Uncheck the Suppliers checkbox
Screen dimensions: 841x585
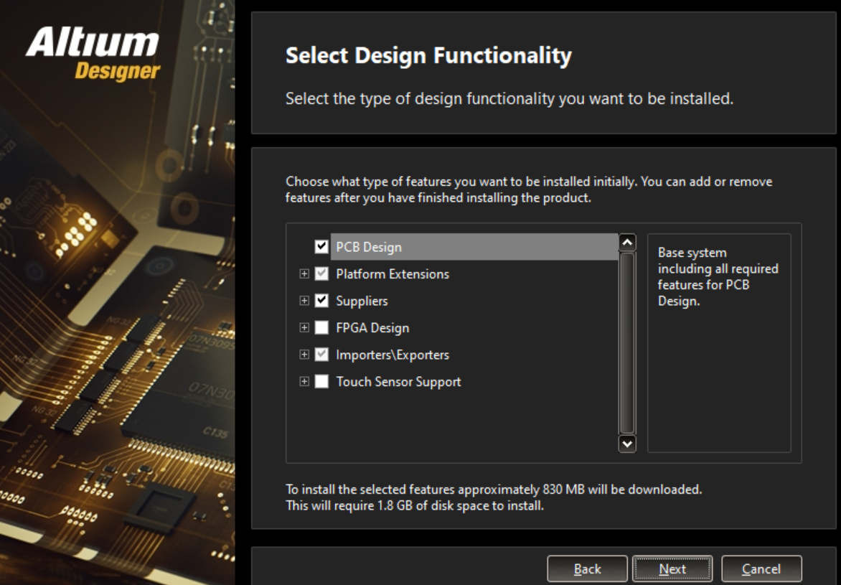coord(321,301)
